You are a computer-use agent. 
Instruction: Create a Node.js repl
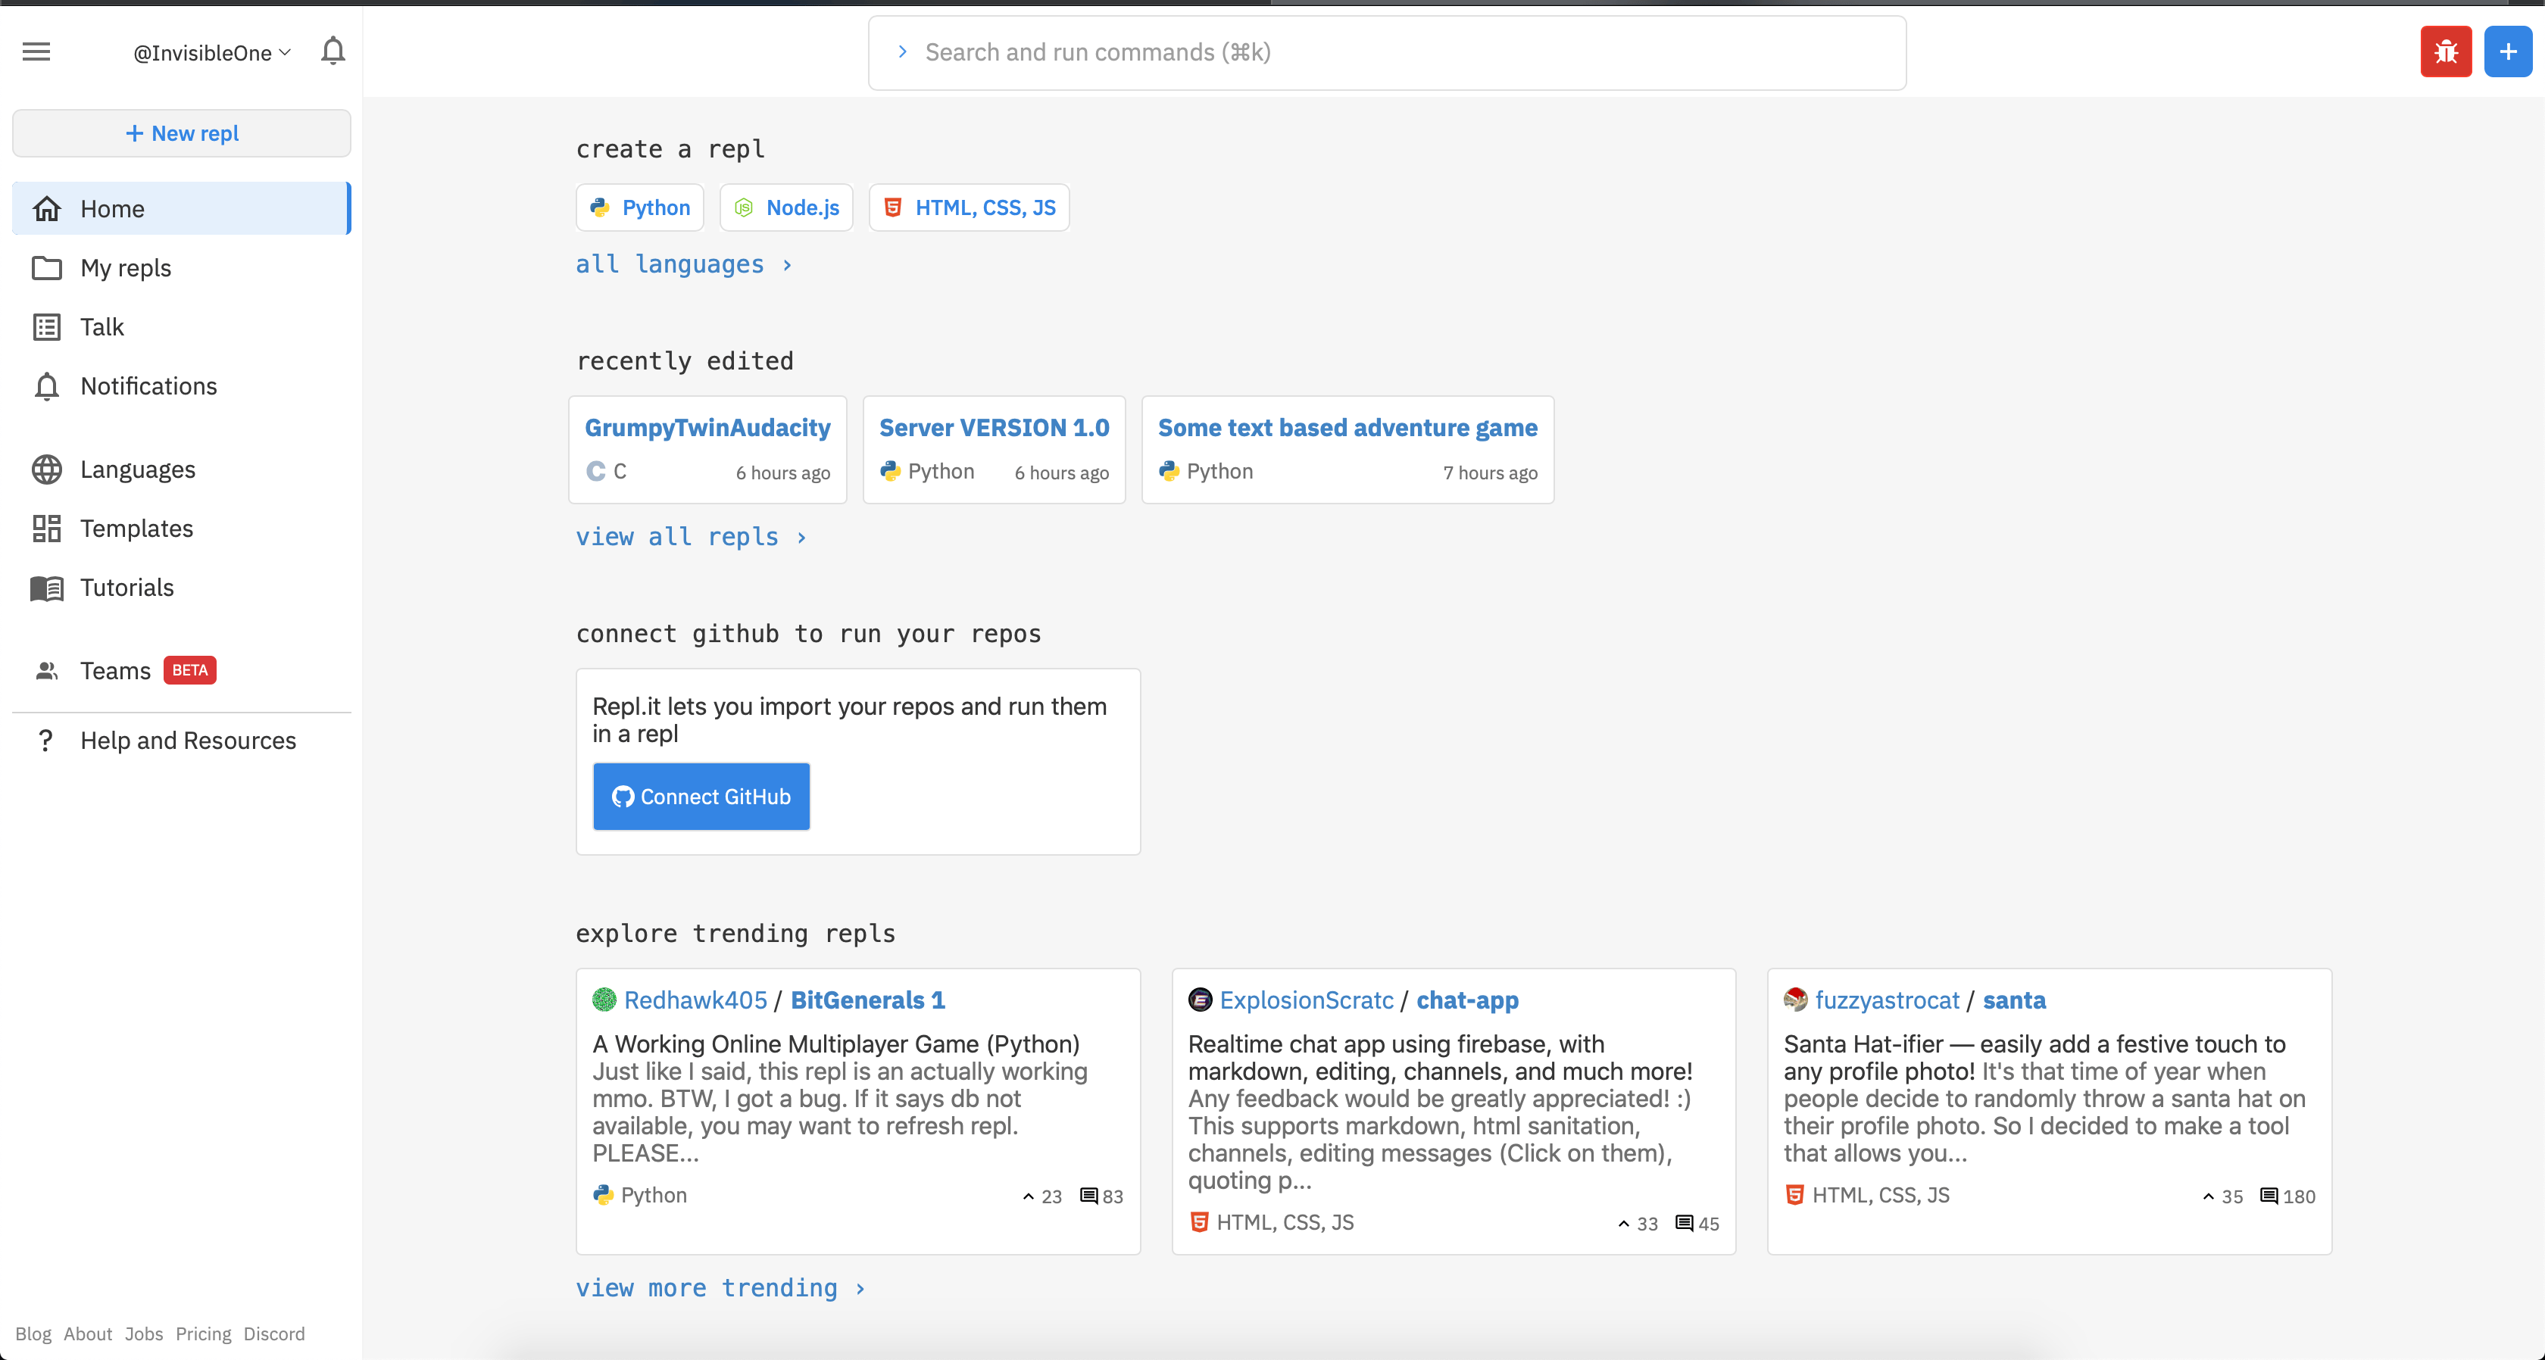786,207
